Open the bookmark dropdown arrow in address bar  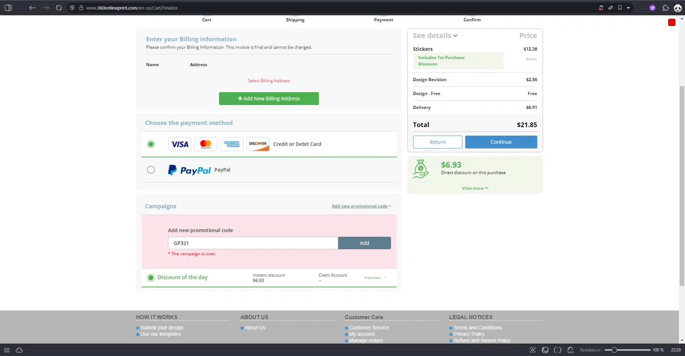pyautogui.click(x=628, y=8)
